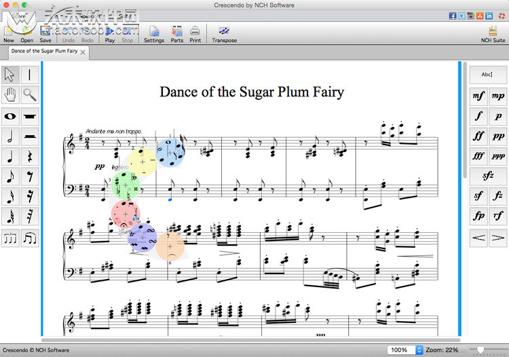
Task: Insert a fortissimo (ff) dynamic
Action: coord(478,136)
